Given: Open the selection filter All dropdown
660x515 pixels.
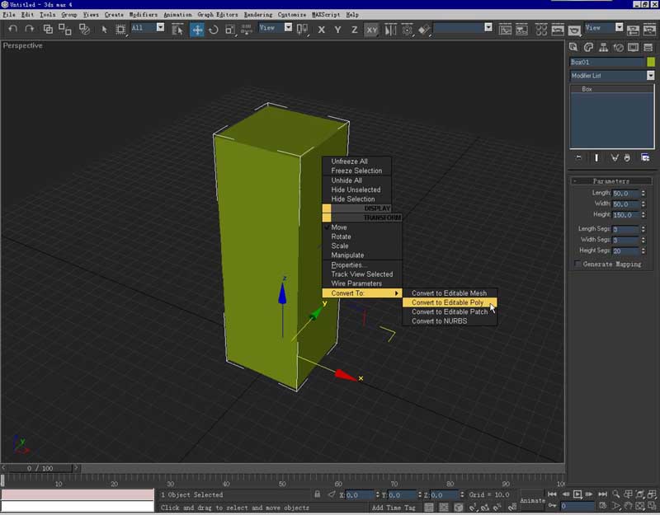Looking at the screenshot, I should (160, 27).
